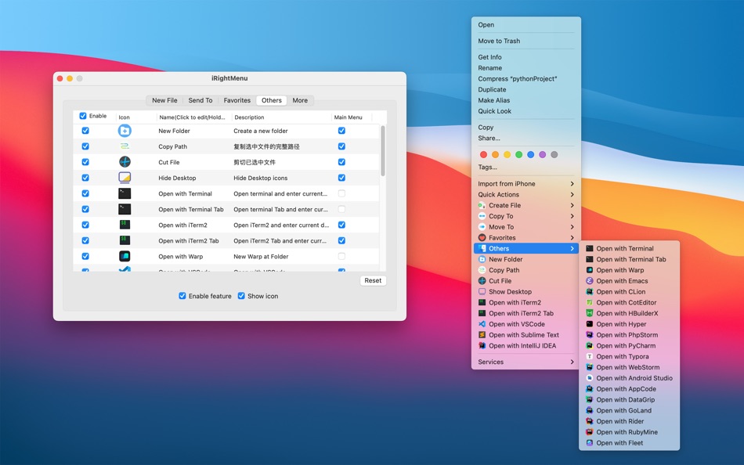Click the Cut File row icon in table
Viewport: 744px width, 465px height.
tap(125, 162)
